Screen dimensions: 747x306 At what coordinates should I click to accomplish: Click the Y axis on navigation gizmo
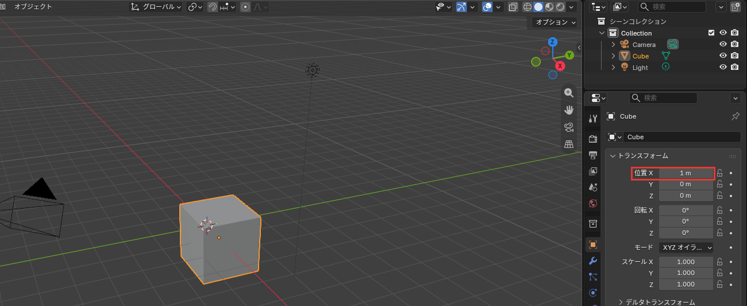pos(569,55)
